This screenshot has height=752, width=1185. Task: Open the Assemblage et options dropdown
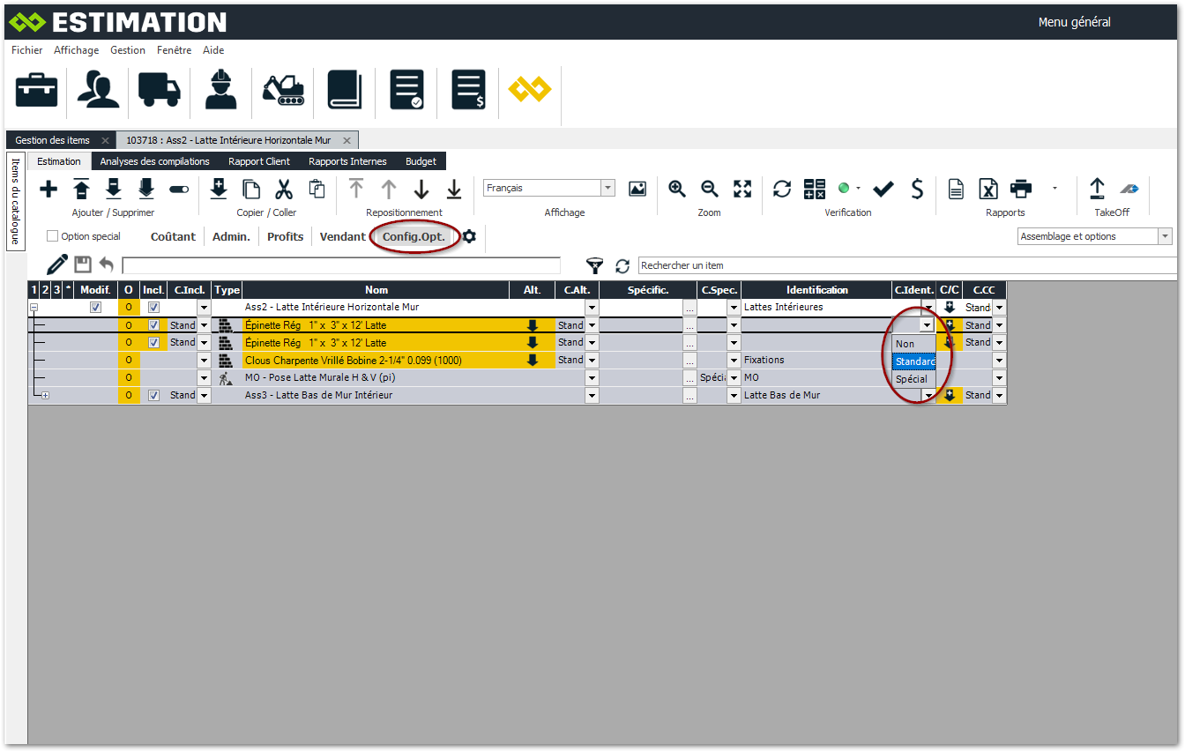(1165, 236)
